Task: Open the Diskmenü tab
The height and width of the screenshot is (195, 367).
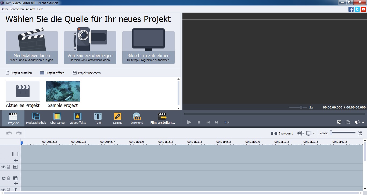Action: (x=137, y=118)
